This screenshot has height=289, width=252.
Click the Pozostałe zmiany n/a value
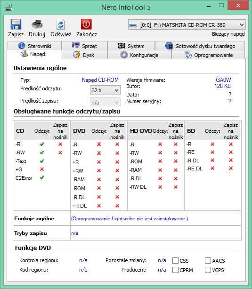pos(162,260)
